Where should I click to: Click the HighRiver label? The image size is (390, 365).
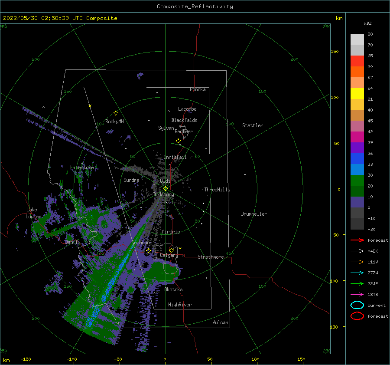click(x=180, y=305)
